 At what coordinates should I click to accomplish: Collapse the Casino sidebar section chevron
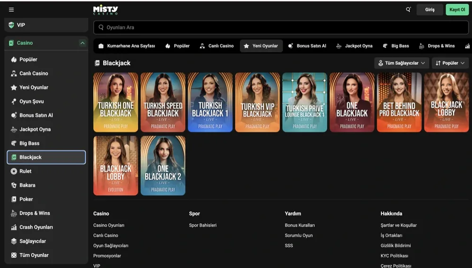tap(82, 43)
